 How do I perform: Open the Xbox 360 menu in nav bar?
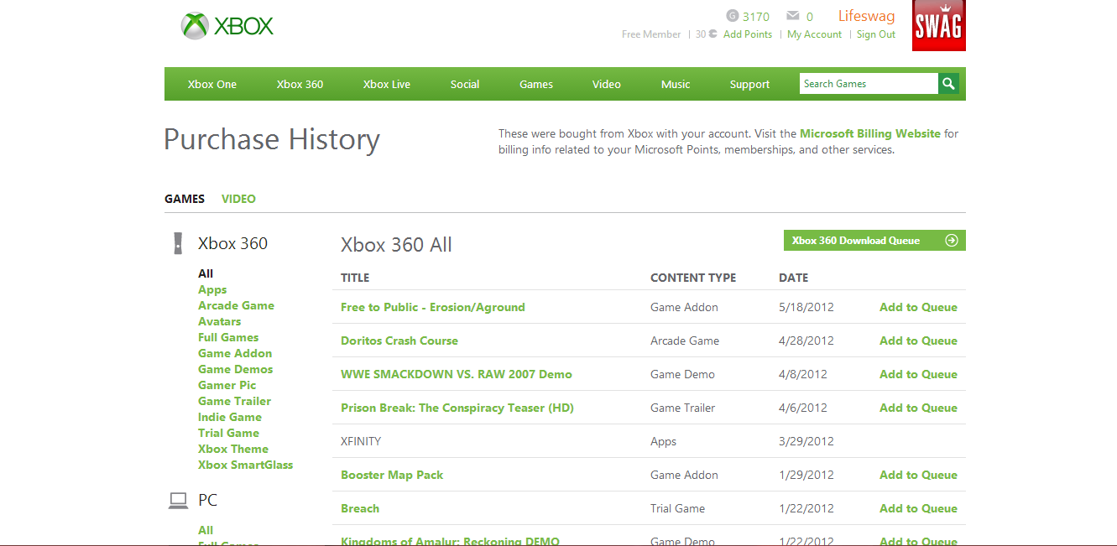pos(300,84)
